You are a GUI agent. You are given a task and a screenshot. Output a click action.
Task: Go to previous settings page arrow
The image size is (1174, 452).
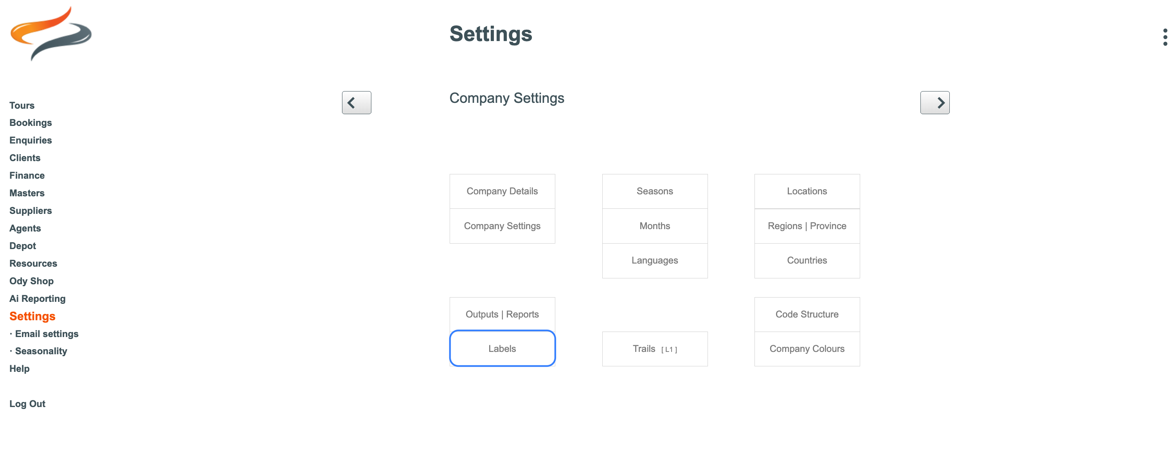click(x=357, y=102)
